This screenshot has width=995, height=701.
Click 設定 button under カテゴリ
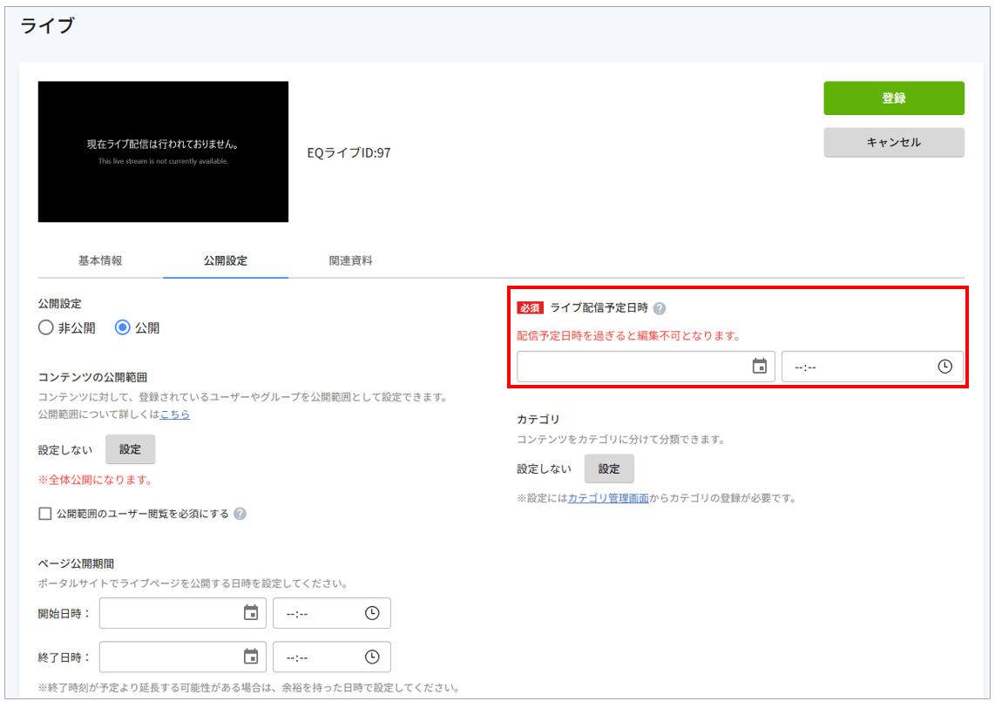point(609,468)
